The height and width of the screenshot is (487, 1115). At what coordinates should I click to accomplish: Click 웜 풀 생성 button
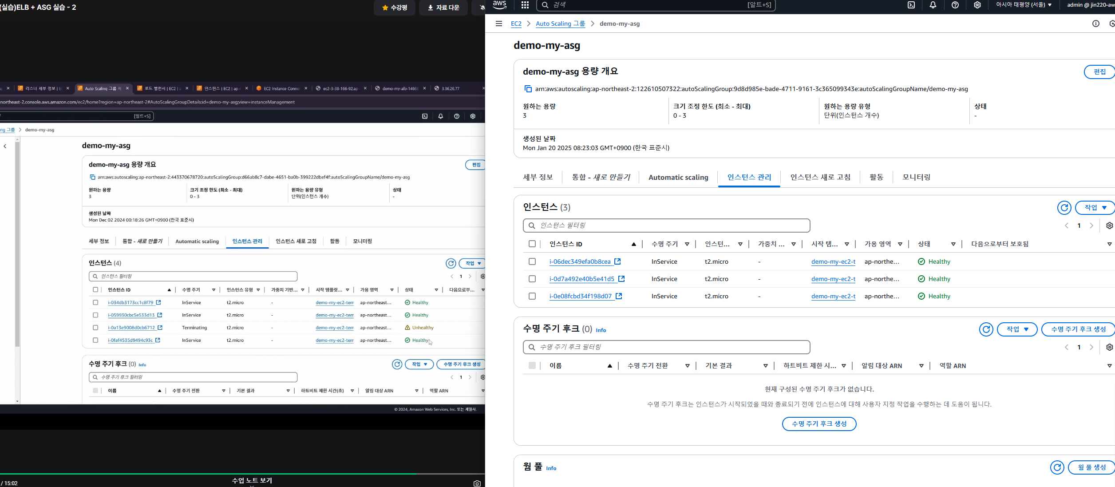click(x=1091, y=467)
